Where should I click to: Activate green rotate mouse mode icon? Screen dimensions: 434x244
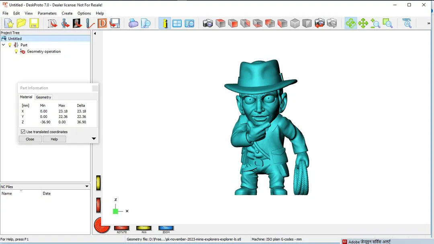(351, 23)
